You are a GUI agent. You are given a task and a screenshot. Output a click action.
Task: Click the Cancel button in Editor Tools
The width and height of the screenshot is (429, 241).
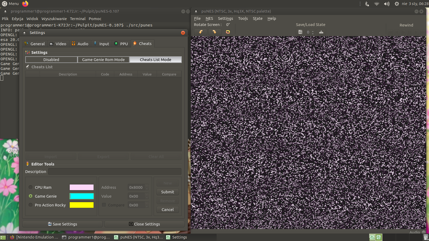click(168, 210)
